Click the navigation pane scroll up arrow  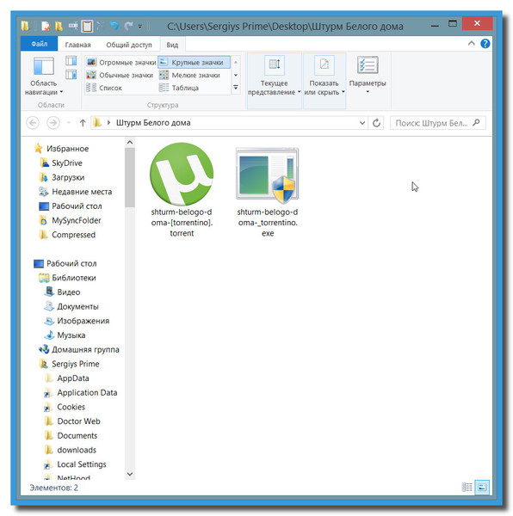pyautogui.click(x=130, y=143)
